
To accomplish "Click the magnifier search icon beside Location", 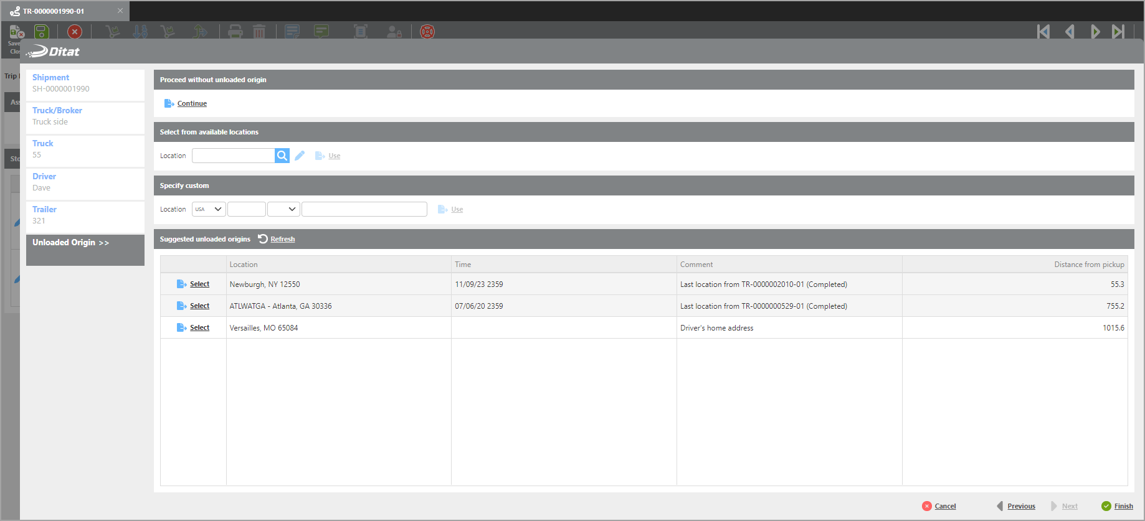I will tap(282, 156).
